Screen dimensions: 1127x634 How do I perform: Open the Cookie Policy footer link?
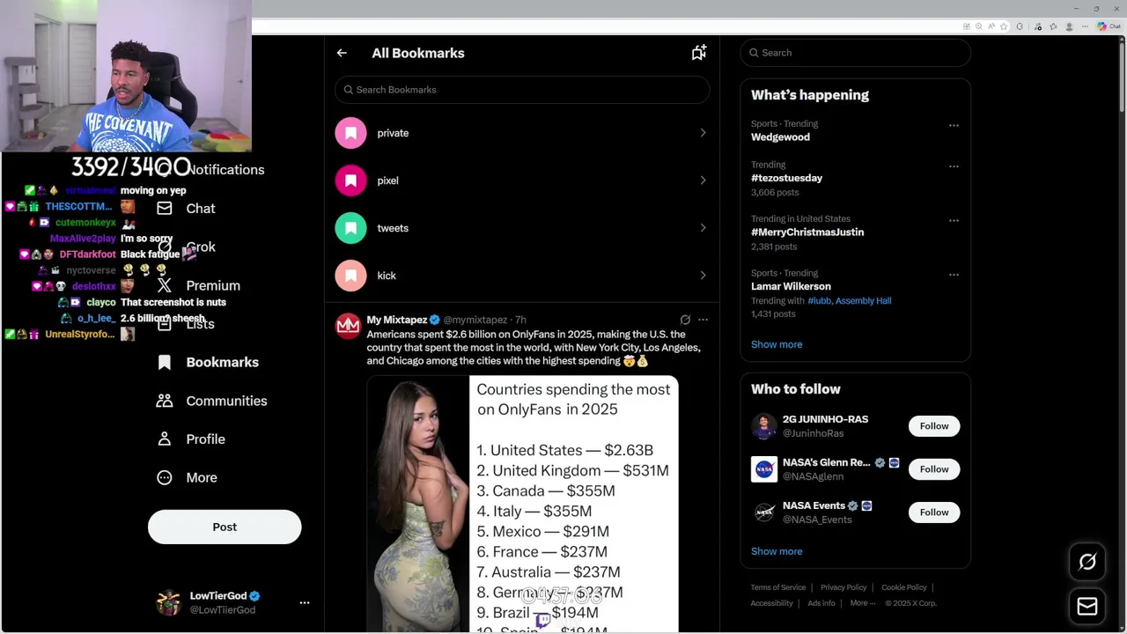click(x=903, y=587)
